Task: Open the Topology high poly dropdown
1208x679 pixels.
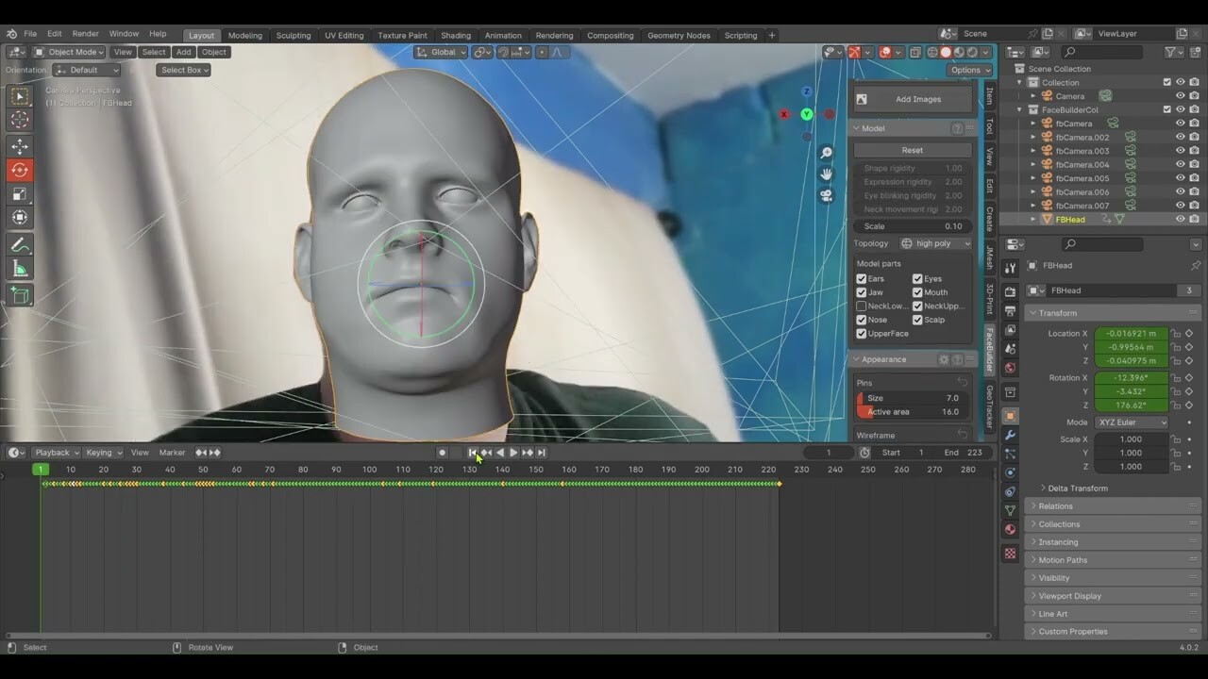Action: [x=934, y=243]
